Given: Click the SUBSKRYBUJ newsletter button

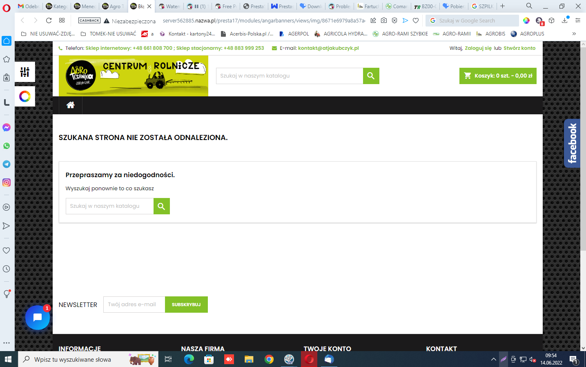Looking at the screenshot, I should (186, 305).
